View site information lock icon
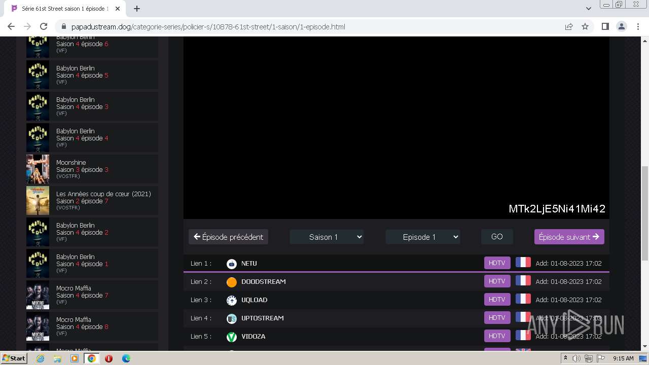This screenshot has width=649, height=365. click(x=64, y=26)
